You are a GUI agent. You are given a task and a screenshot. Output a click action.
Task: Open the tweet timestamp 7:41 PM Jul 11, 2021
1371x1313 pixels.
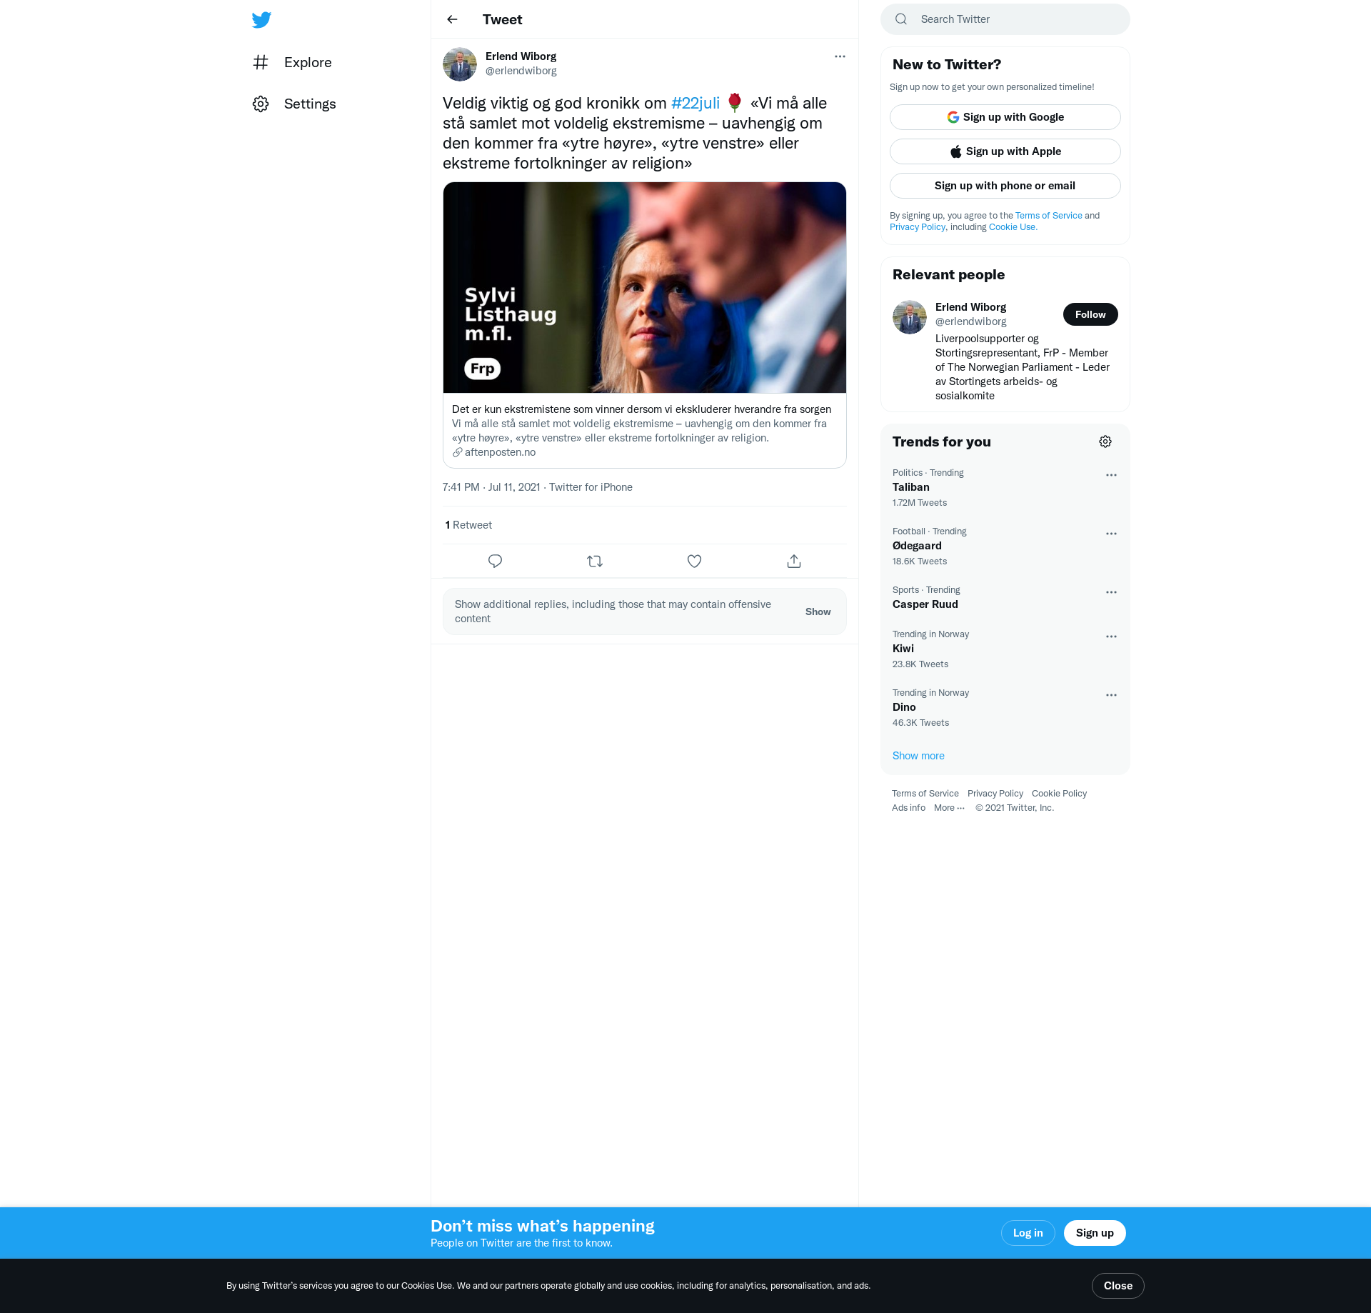[491, 487]
